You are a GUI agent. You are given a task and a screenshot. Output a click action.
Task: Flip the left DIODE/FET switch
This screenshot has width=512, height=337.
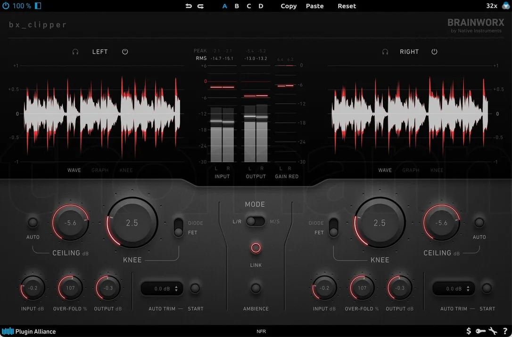pyautogui.click(x=178, y=227)
